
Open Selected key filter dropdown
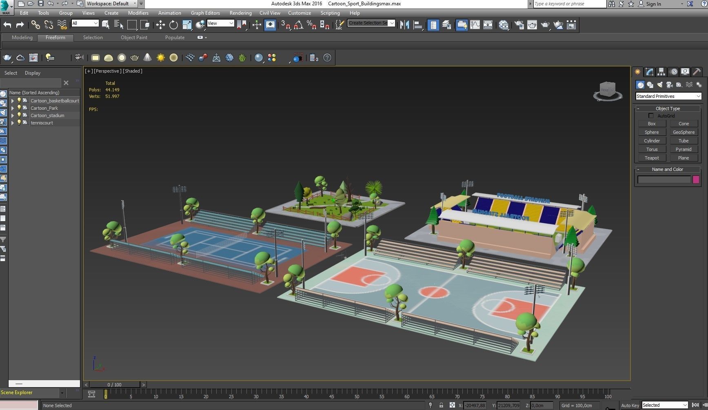(x=665, y=405)
